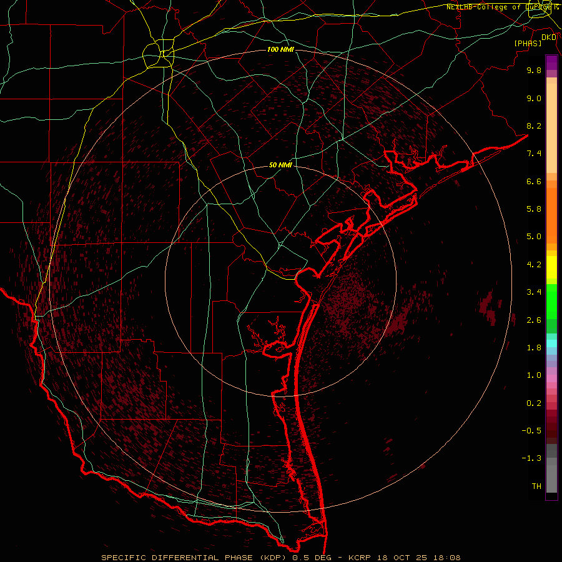Click the 9.0 legend value
This screenshot has width=562, height=562.
[534, 98]
